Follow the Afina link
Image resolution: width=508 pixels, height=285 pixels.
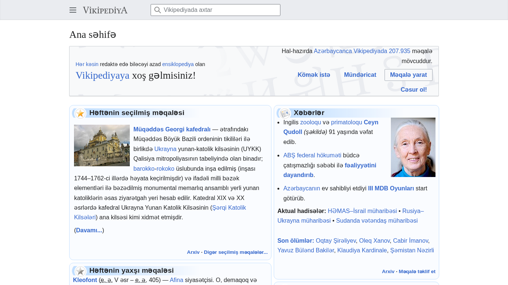pyautogui.click(x=177, y=280)
